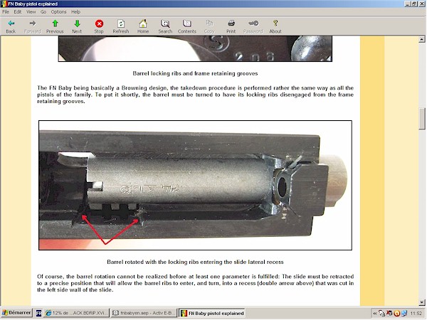Click the 'Barrel rotated with the locking ribs' caption
427x320 pixels.
point(195,262)
